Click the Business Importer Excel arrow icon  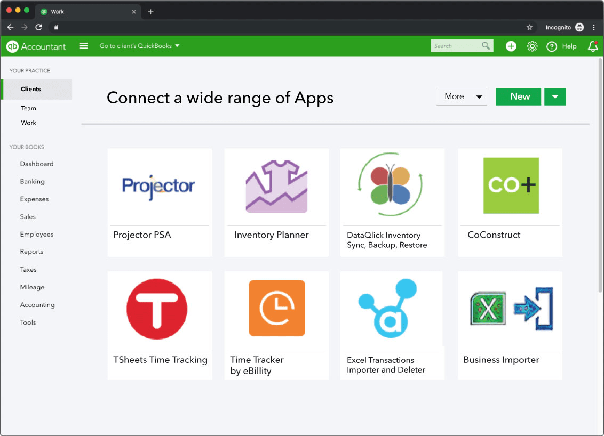click(x=512, y=309)
